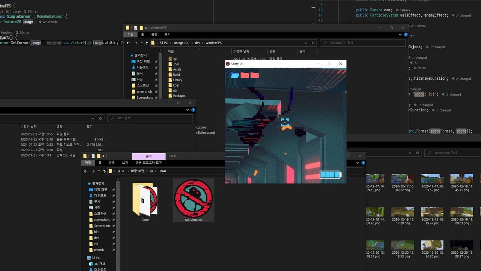
Task: Open the 홈 tab in FINAL window
Action: point(100,163)
